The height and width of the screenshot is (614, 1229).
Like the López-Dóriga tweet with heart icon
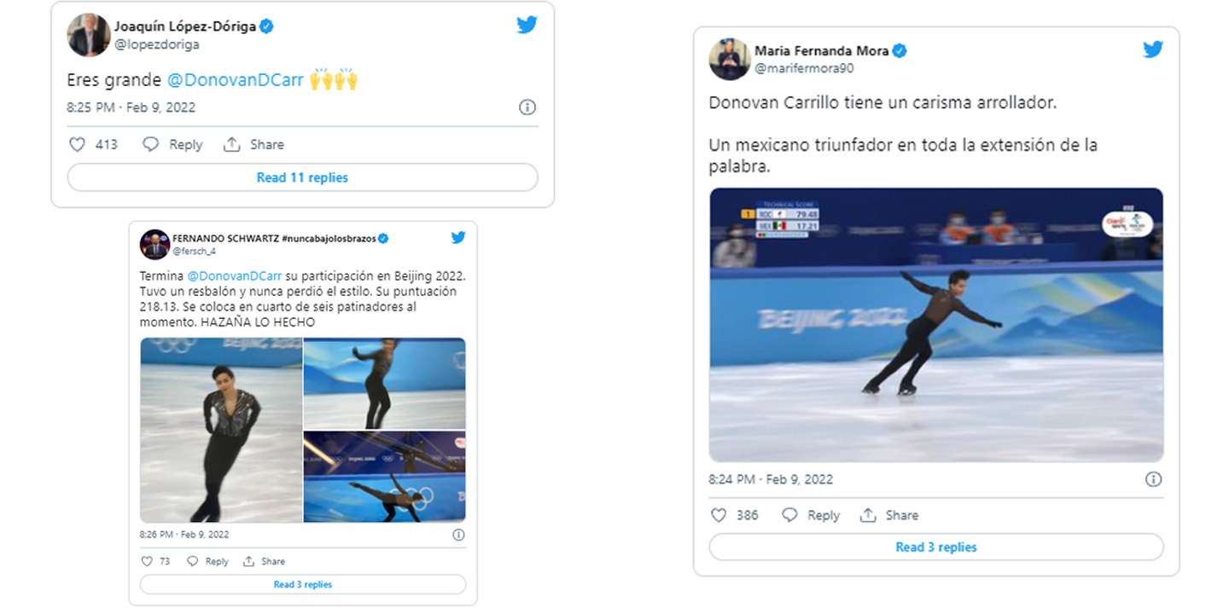coord(78,145)
